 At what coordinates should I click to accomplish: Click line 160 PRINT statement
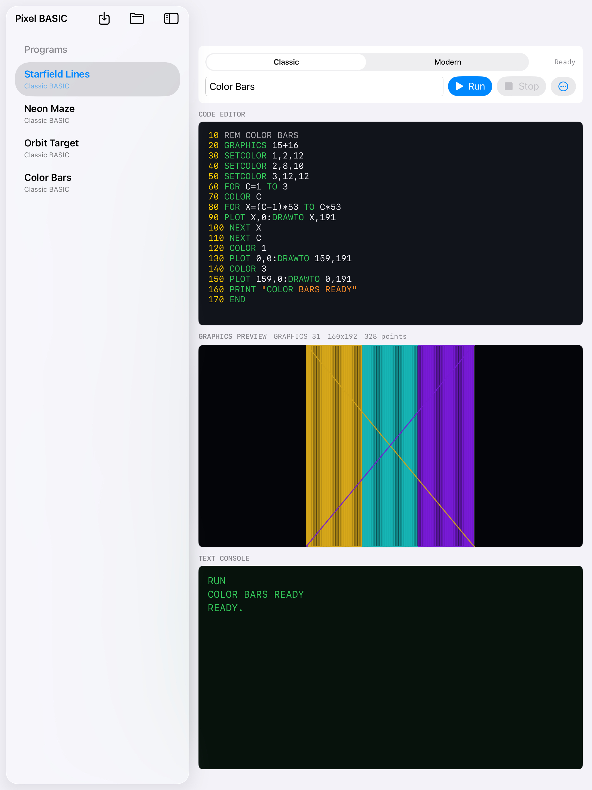(x=282, y=290)
